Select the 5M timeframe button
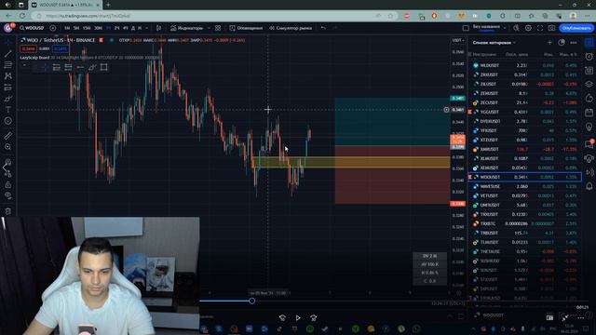The width and height of the screenshot is (596, 335). [76, 28]
